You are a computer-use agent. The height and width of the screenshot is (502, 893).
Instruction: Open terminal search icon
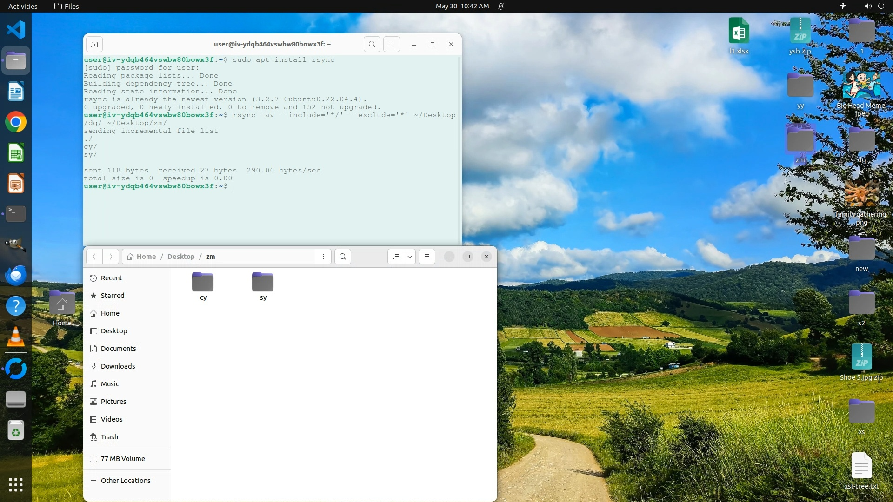372,44
